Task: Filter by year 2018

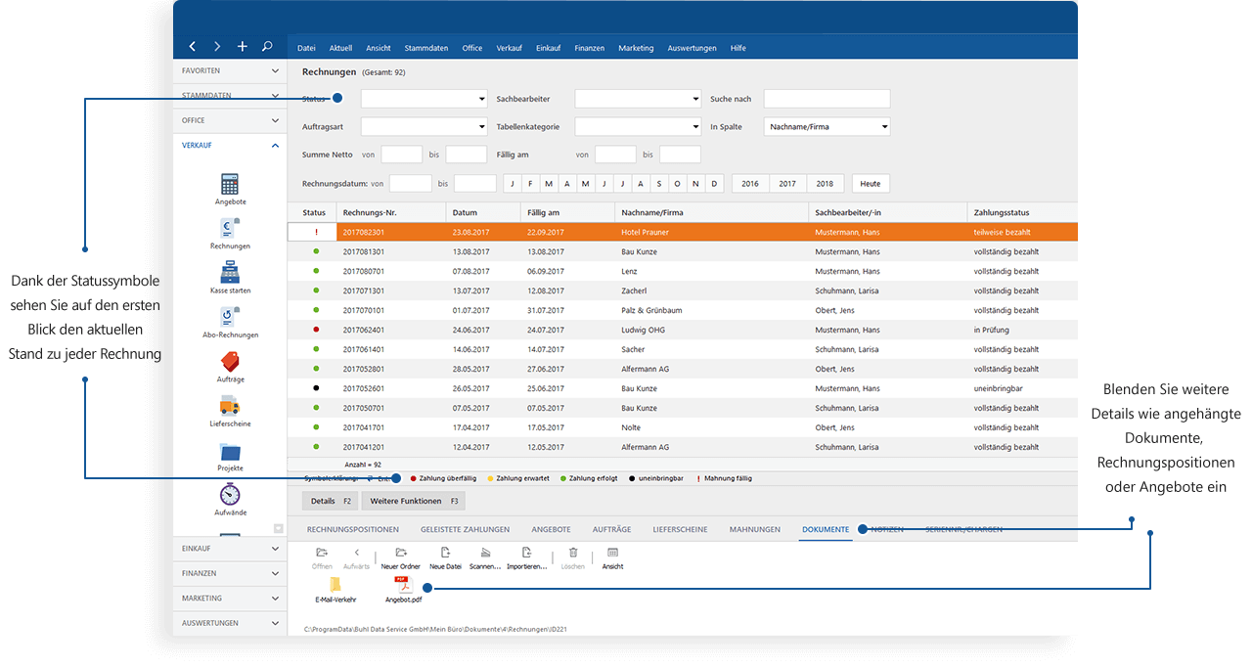Action: [x=826, y=183]
